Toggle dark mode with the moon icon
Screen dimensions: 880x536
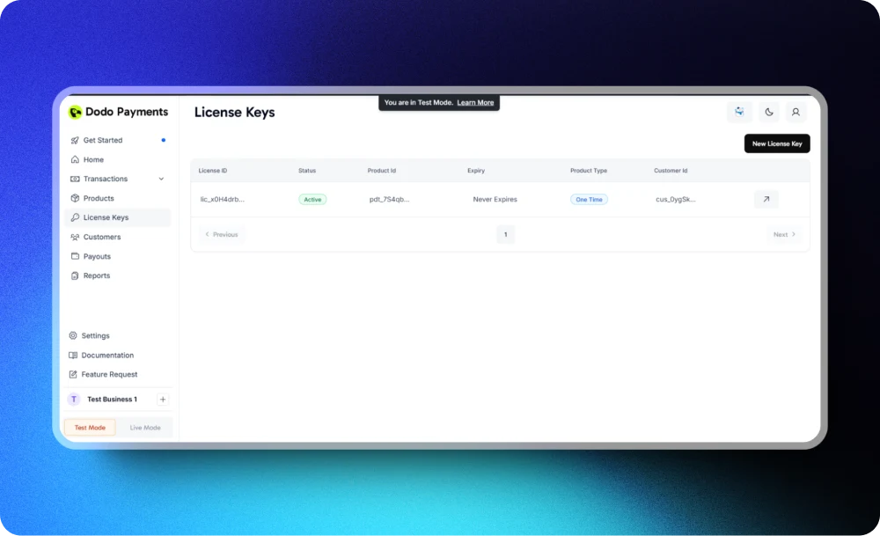click(x=767, y=112)
